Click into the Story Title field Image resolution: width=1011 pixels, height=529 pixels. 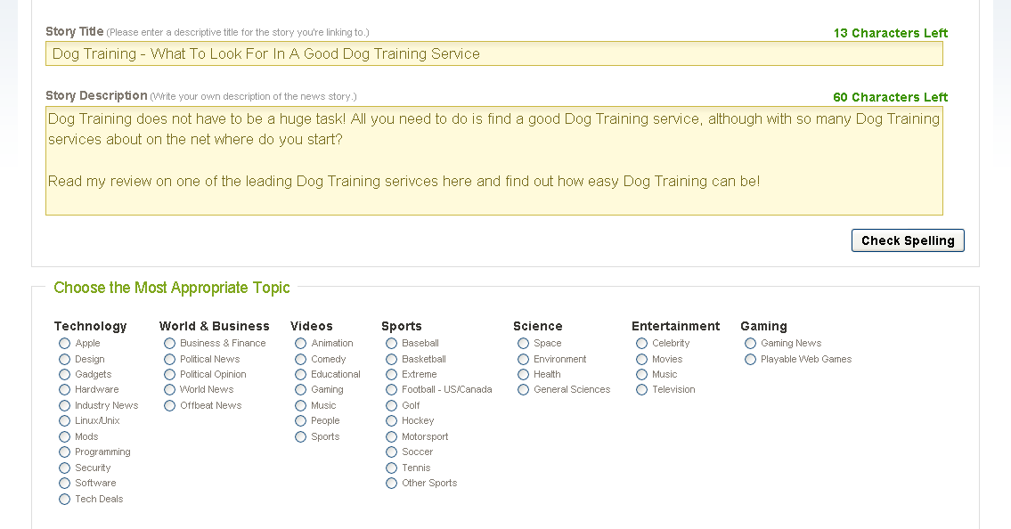coord(493,54)
